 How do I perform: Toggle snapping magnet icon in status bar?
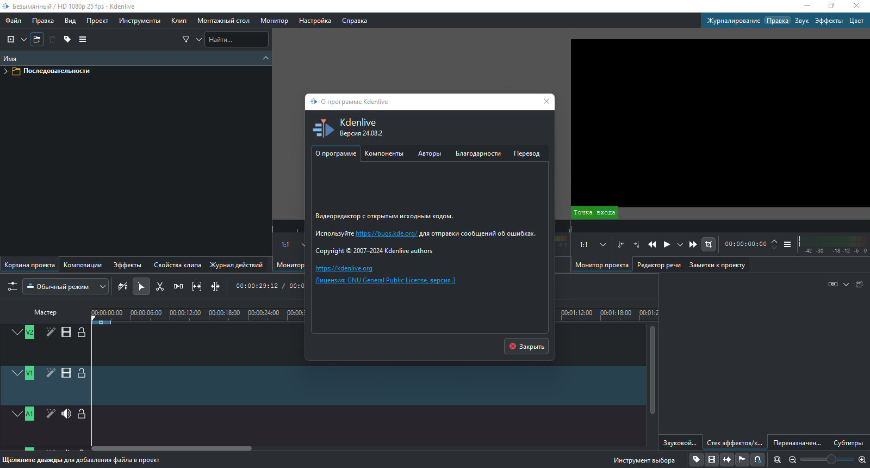757,460
